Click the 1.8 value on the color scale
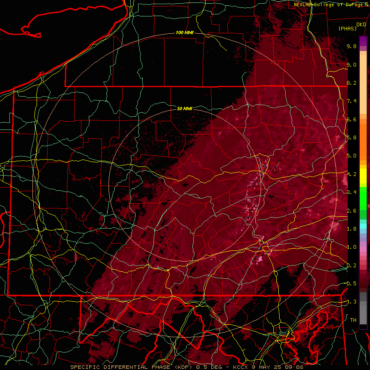 coord(351,229)
